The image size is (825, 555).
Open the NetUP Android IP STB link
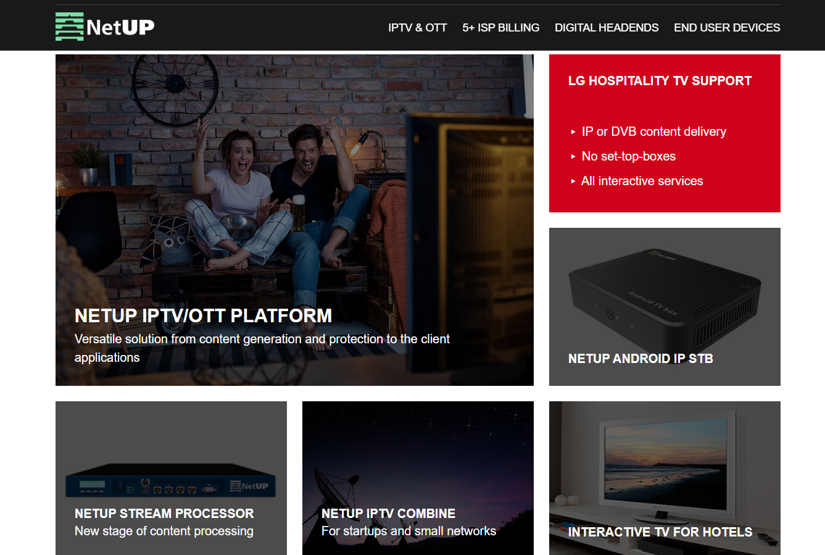641,359
